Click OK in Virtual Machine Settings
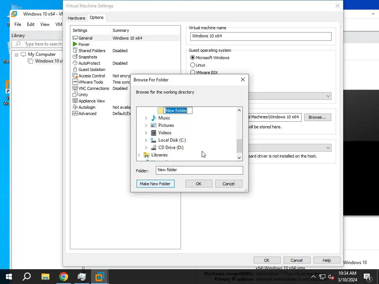Image resolution: width=379 pixels, height=284 pixels. tap(267, 260)
